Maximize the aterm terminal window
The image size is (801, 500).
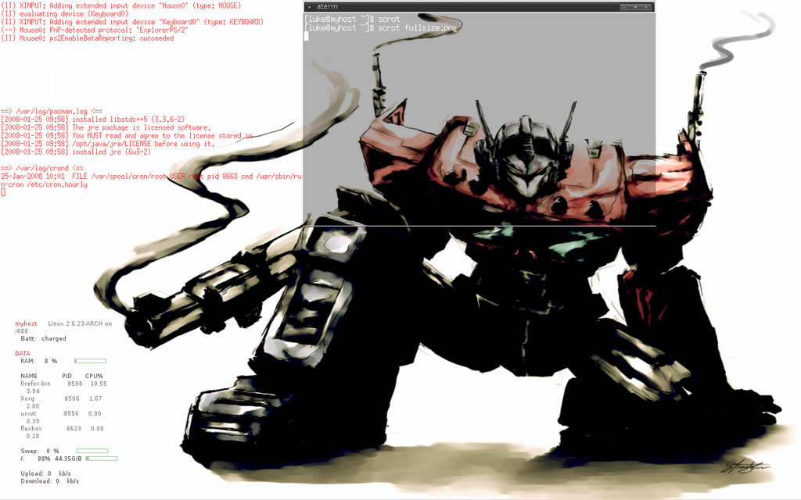(636, 7)
